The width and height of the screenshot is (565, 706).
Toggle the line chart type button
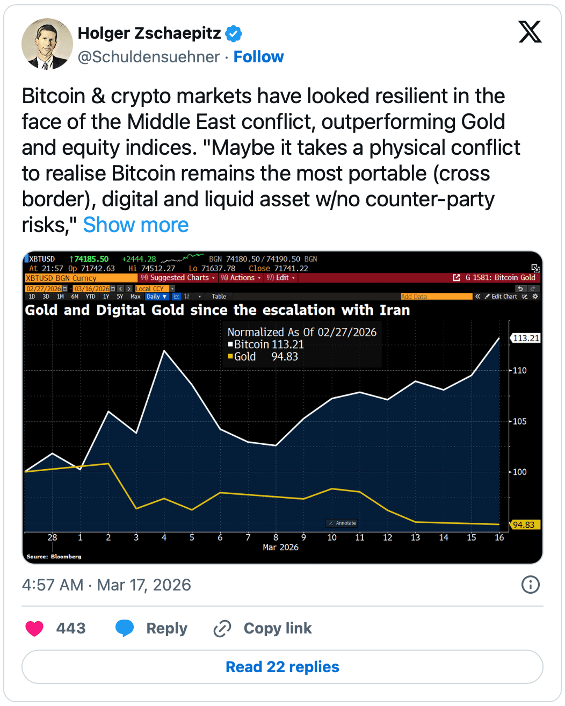coord(177,297)
